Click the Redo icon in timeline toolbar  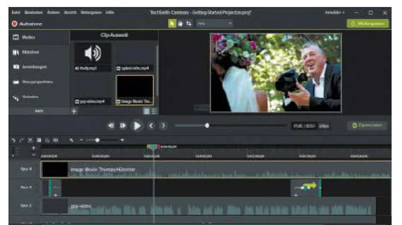[x=21, y=140]
